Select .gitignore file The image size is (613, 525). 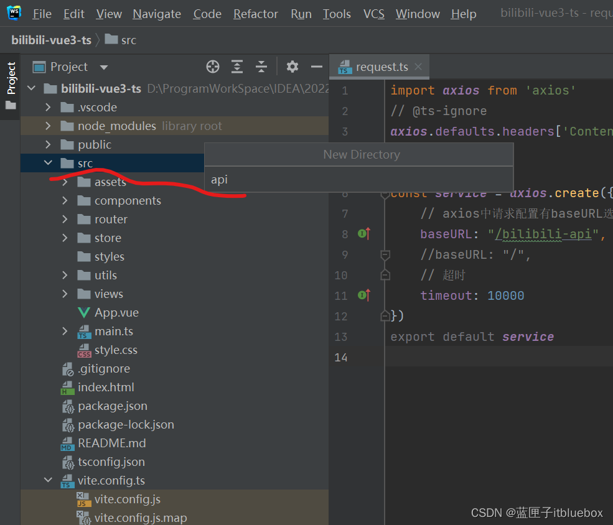[103, 369]
